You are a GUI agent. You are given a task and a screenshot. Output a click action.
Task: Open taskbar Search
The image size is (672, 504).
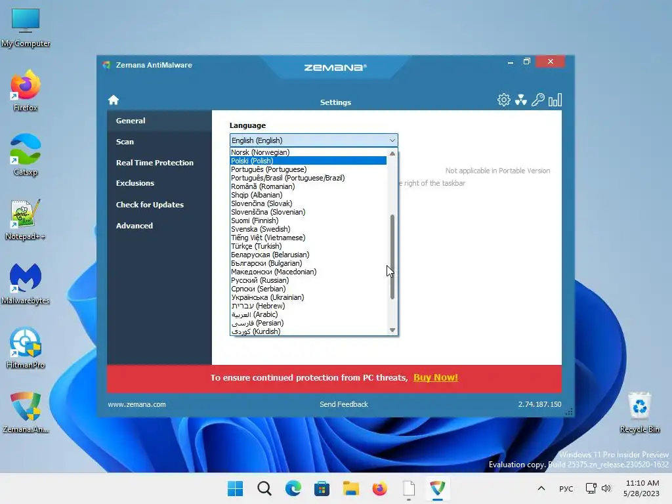(264, 488)
